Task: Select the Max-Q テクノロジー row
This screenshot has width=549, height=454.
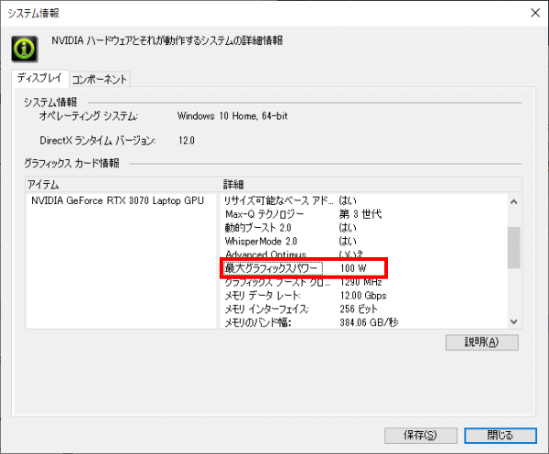Action: coord(303,214)
